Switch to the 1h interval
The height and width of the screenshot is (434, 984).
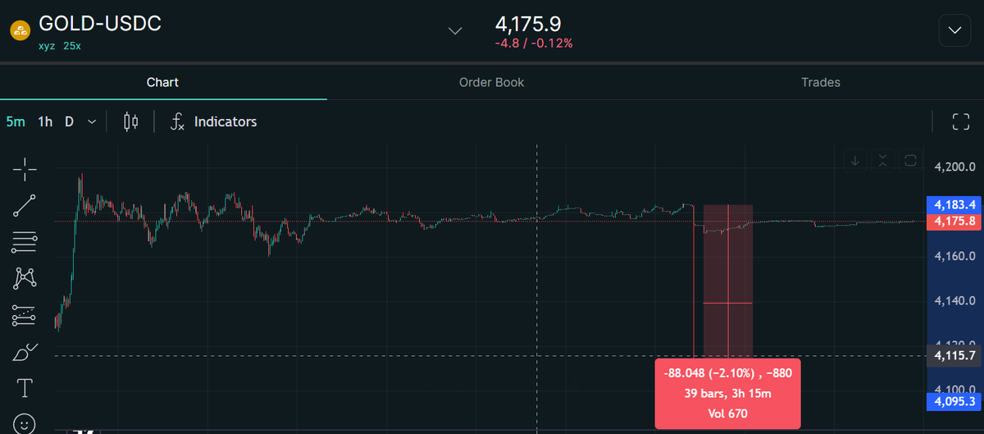(45, 121)
